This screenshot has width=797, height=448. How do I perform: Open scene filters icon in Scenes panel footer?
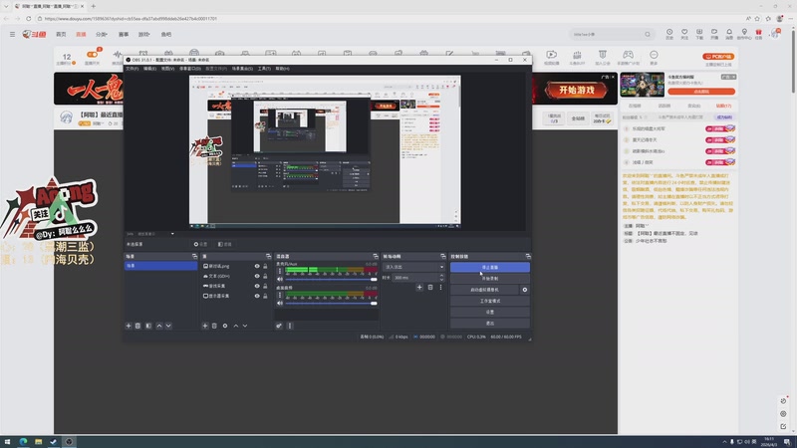148,326
